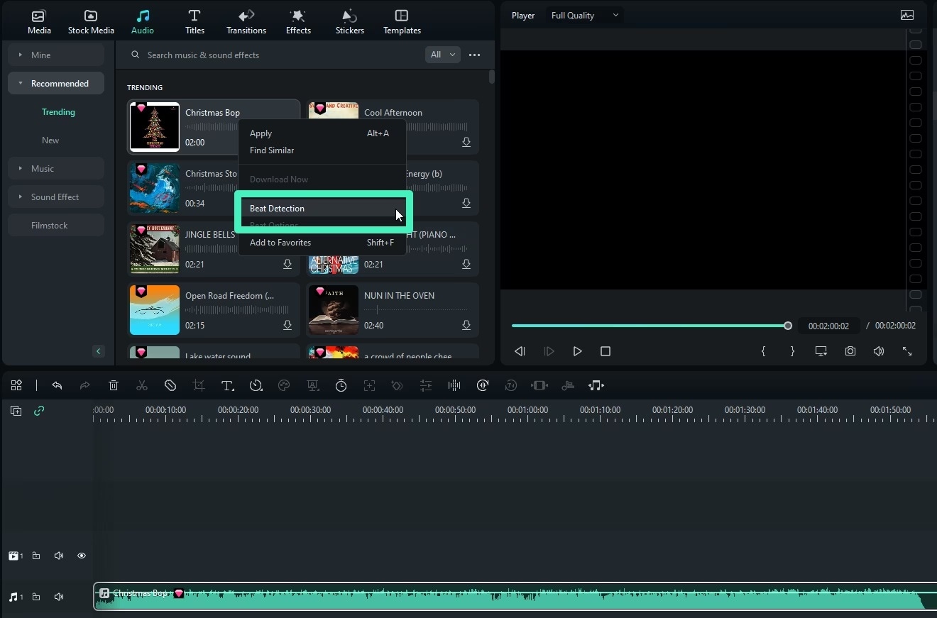Open the Titles tab
Screen dimensions: 937x618
point(194,22)
